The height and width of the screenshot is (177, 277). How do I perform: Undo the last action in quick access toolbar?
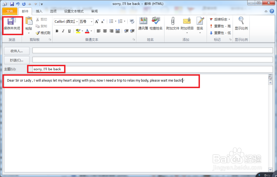[18, 4]
